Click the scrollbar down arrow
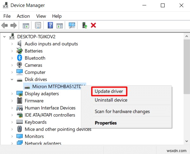Image resolution: width=190 pixels, height=154 pixels. 187,141
